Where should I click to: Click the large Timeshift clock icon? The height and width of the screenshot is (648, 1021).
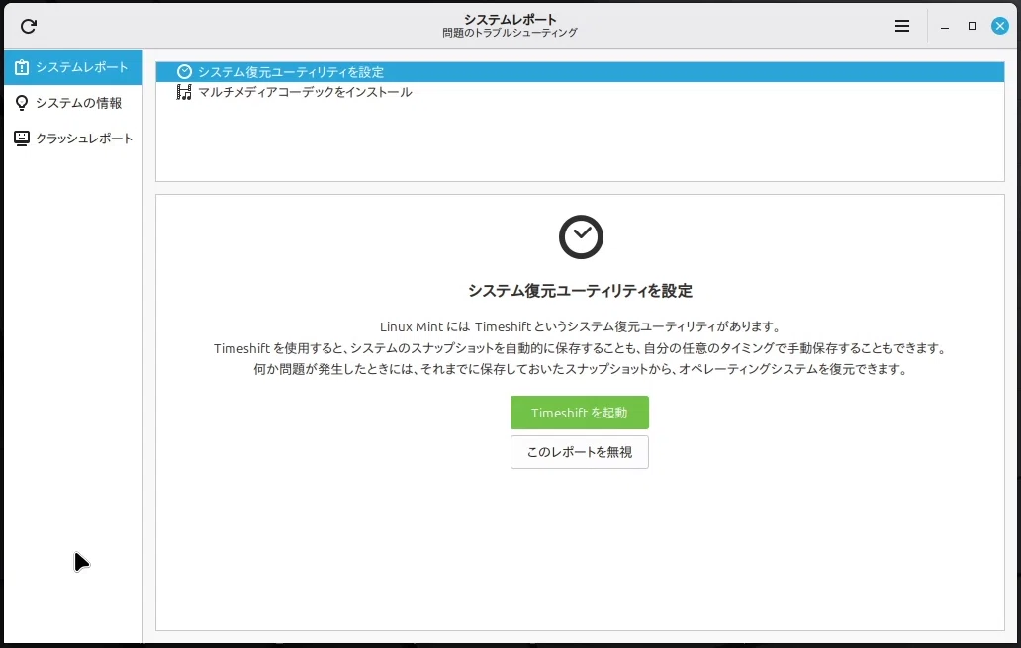(581, 237)
